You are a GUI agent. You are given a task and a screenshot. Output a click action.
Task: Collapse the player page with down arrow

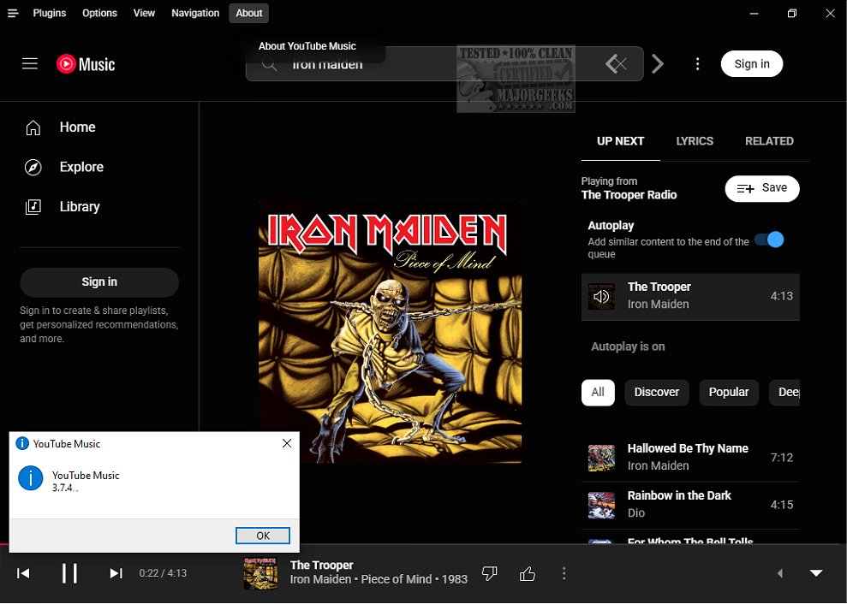tap(816, 573)
